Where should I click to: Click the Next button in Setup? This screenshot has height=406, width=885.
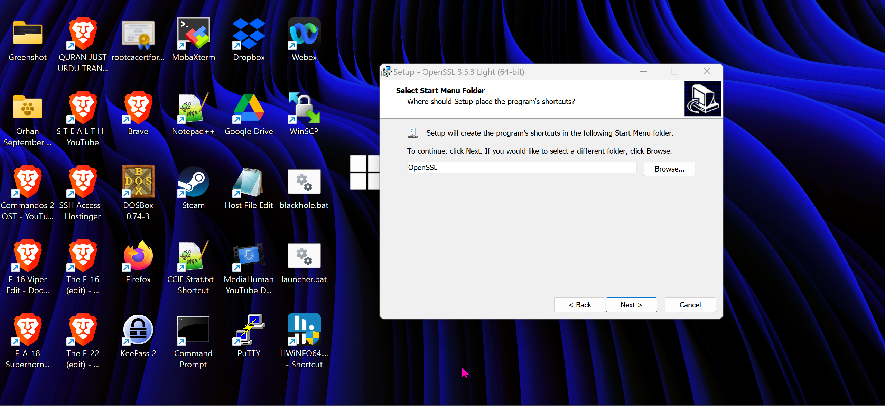tap(631, 305)
